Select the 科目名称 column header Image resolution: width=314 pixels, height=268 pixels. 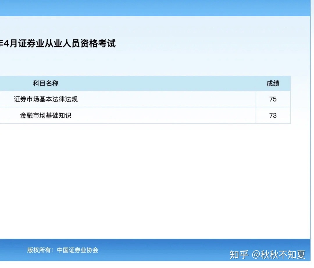pyautogui.click(x=46, y=84)
